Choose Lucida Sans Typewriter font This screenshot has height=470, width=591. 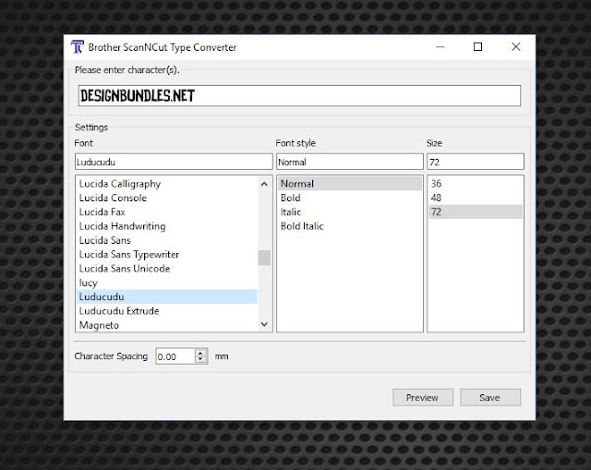[x=167, y=255]
